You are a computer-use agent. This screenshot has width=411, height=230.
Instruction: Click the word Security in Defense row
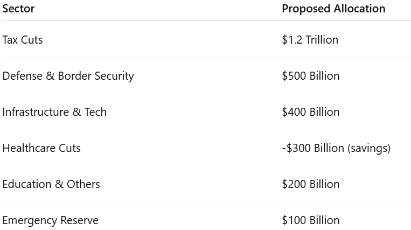(114, 76)
